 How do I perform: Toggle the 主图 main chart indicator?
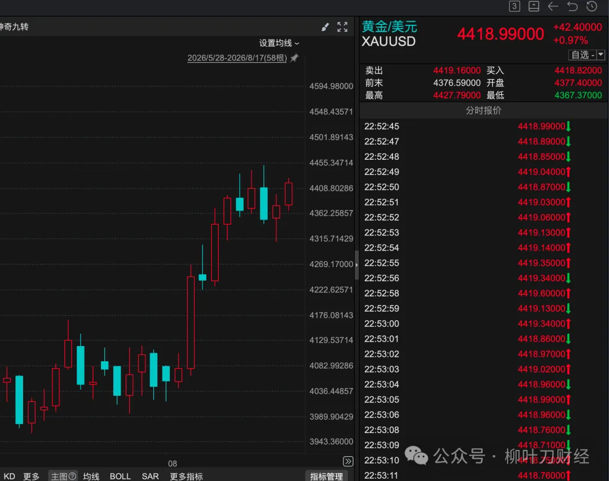(x=63, y=476)
